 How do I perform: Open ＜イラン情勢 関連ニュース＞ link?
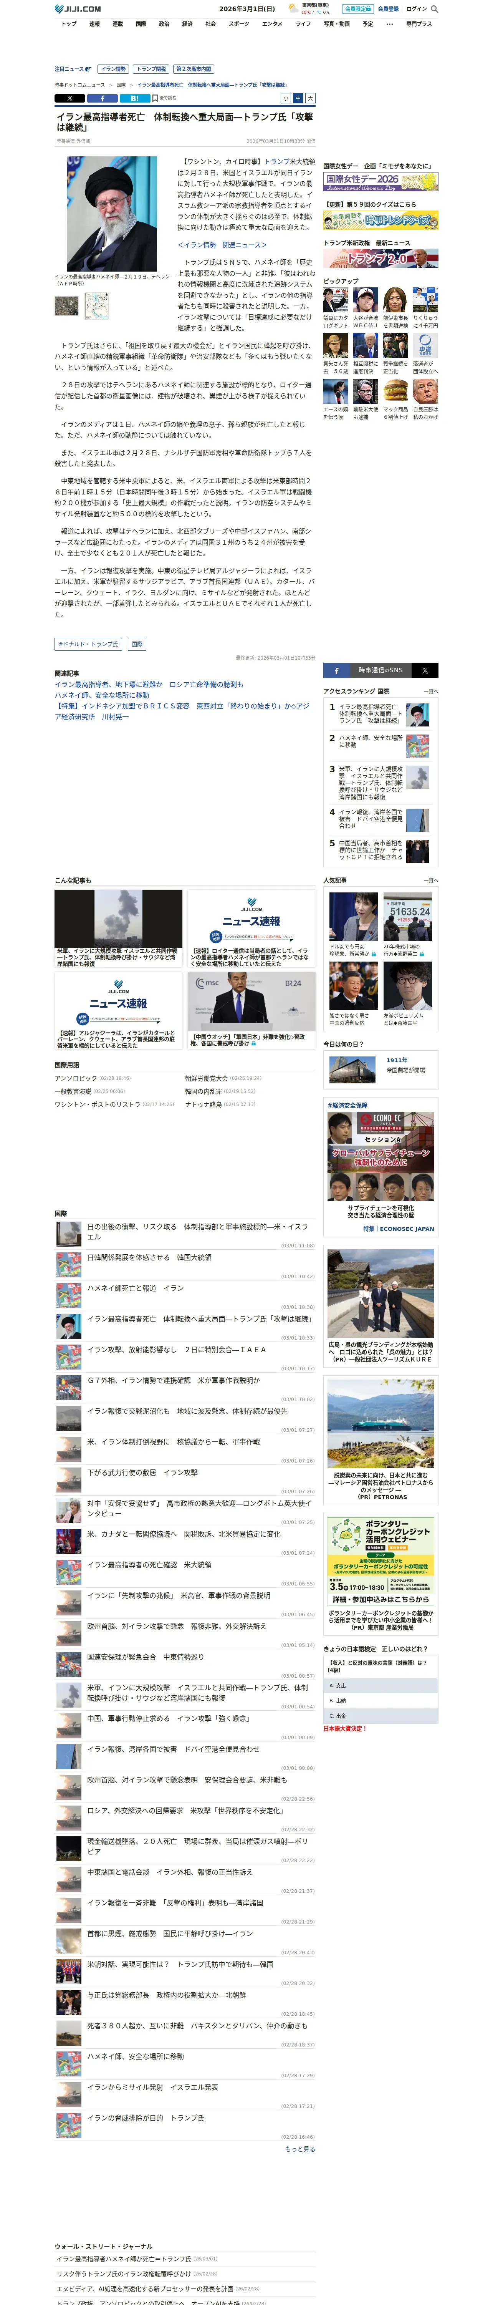coord(222,245)
